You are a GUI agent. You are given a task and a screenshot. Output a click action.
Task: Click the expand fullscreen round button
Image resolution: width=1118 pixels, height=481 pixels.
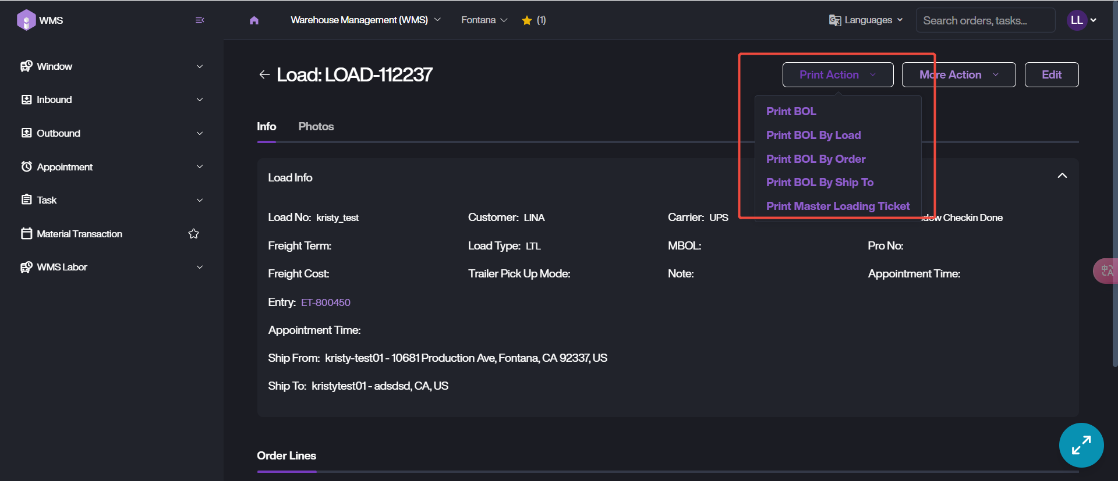coord(1081,445)
